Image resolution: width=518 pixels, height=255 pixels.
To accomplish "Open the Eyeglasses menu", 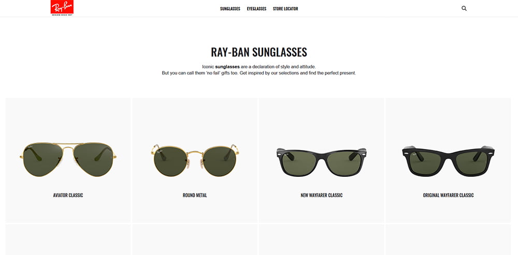I will click(256, 9).
